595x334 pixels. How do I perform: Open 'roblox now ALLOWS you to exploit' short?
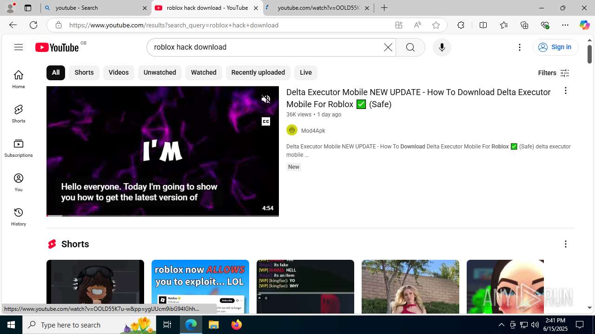200,287
